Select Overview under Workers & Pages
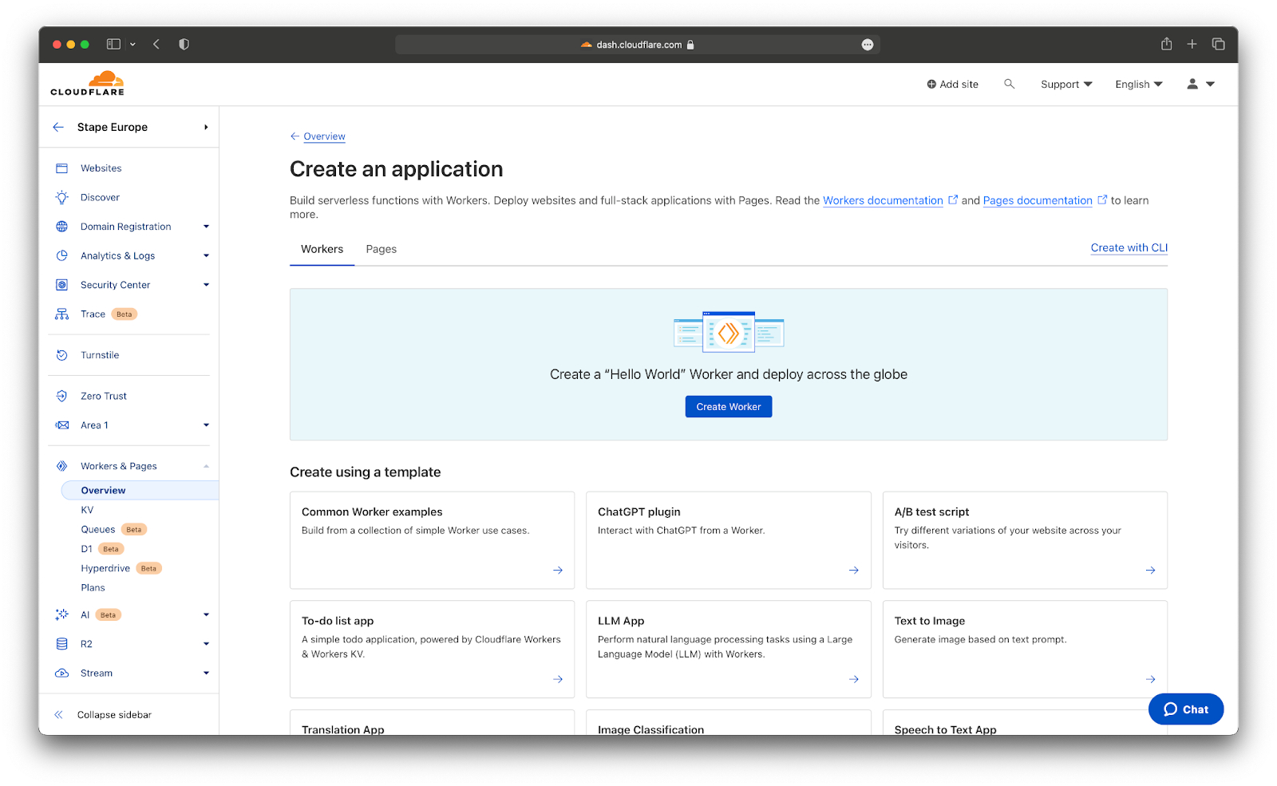Viewport: 1277px width, 786px height. click(x=140, y=490)
